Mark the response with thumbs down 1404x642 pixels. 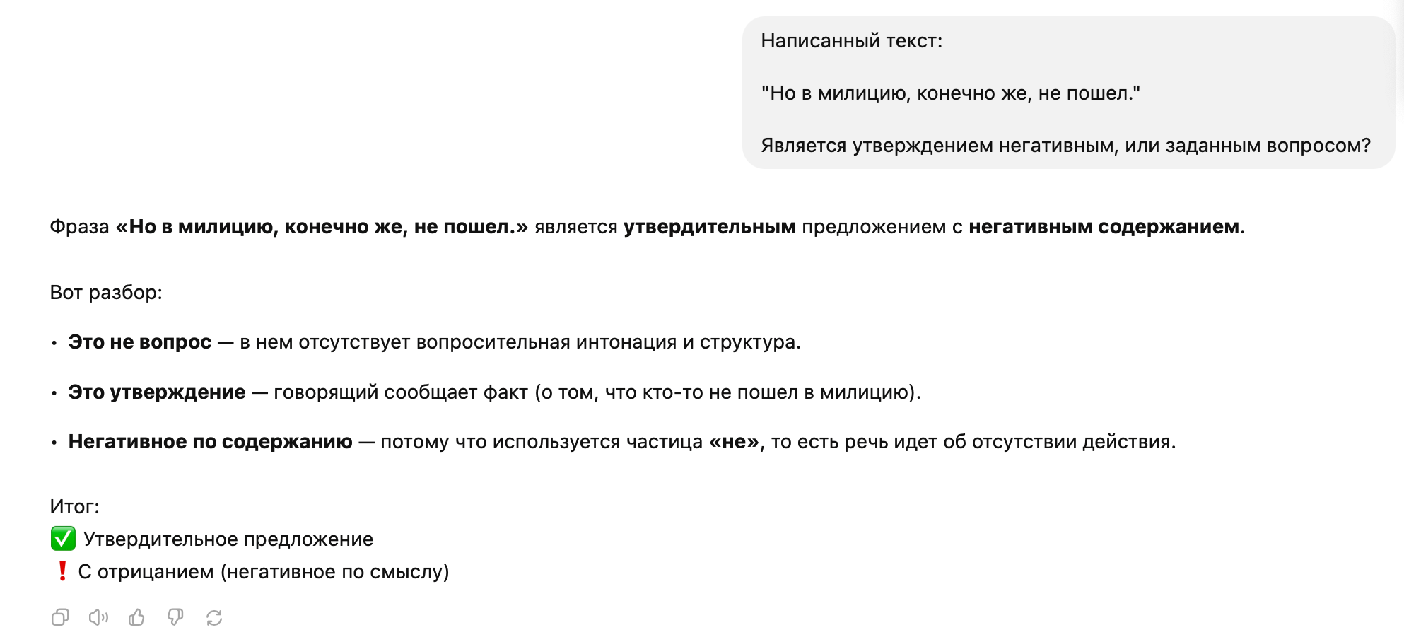[175, 617]
